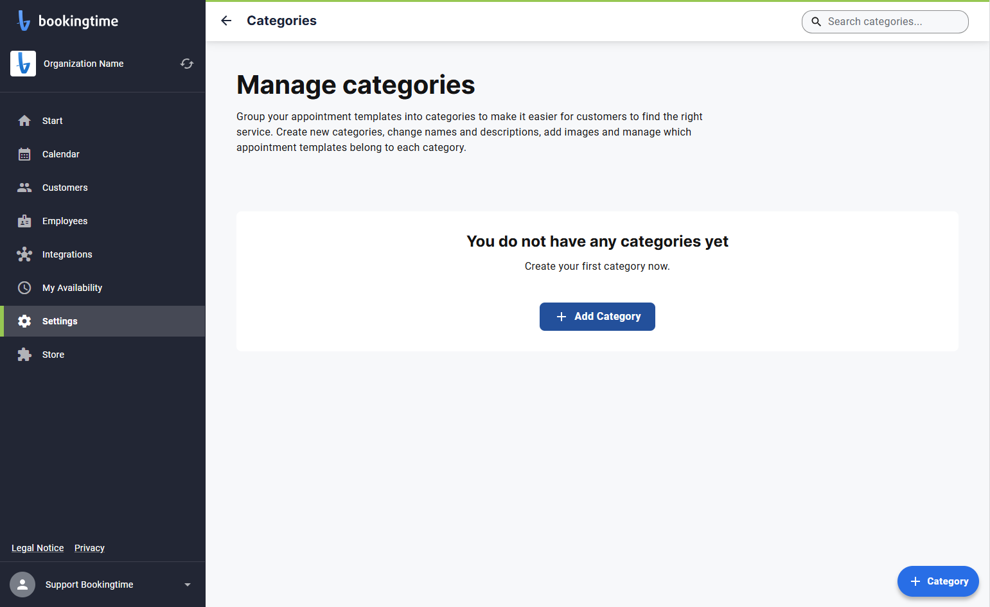The height and width of the screenshot is (607, 990).
Task: Click the Settings gear icon
Action: click(x=24, y=321)
